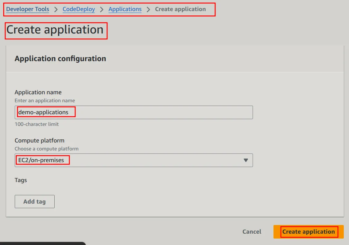Click the Add tag button
Image resolution: width=349 pixels, height=245 pixels.
pyautogui.click(x=34, y=202)
